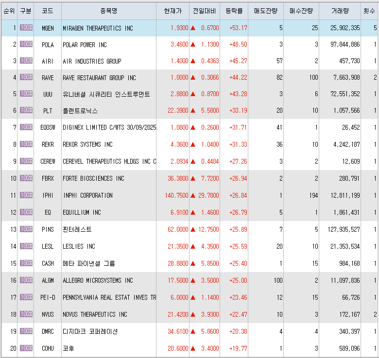Click ticker code CEREW

point(48,161)
